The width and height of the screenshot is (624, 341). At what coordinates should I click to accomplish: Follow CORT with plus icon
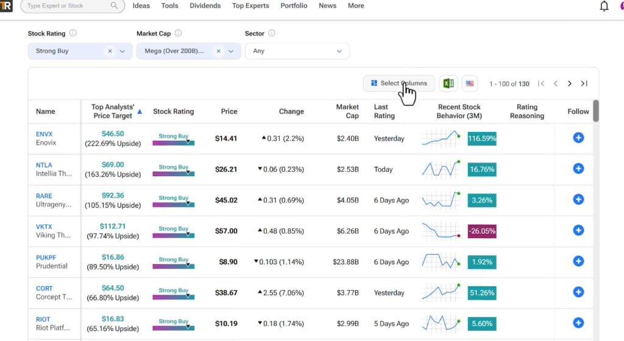[x=578, y=292]
